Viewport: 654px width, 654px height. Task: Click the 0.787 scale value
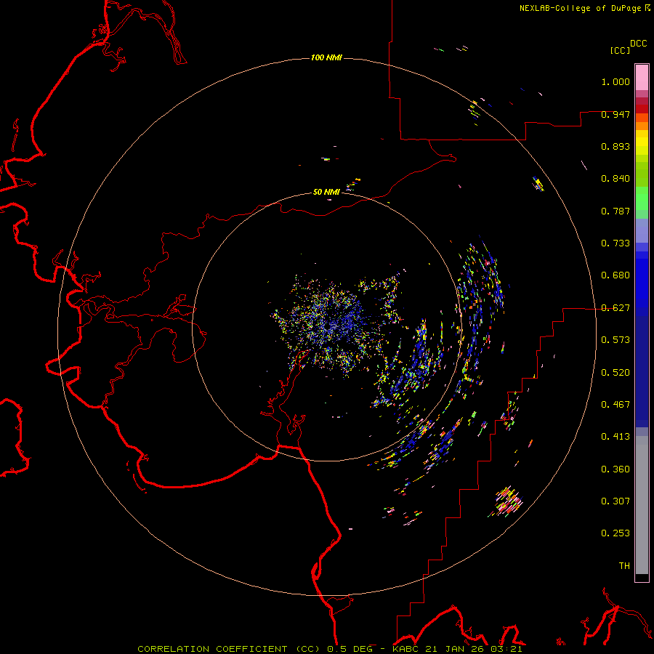click(x=615, y=211)
